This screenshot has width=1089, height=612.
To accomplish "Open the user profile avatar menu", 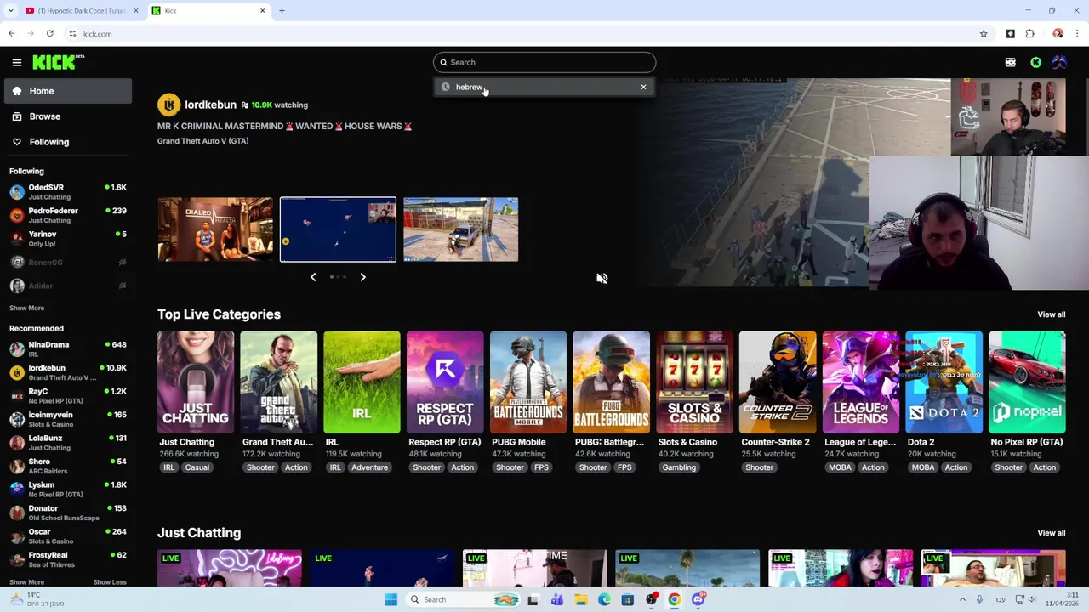I will (1059, 62).
